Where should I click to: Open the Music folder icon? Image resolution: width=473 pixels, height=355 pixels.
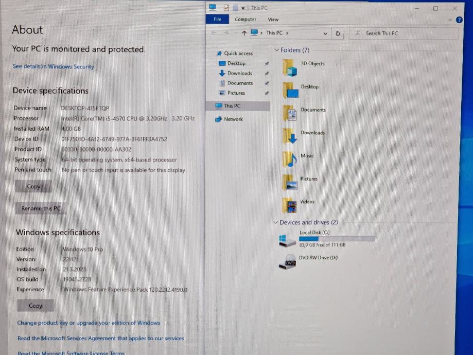[x=290, y=159]
